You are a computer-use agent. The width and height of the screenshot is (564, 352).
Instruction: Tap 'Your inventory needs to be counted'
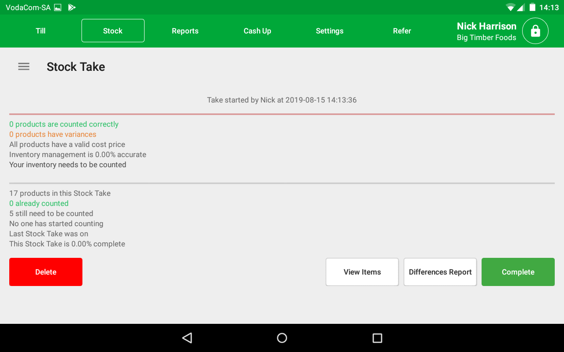(68, 165)
